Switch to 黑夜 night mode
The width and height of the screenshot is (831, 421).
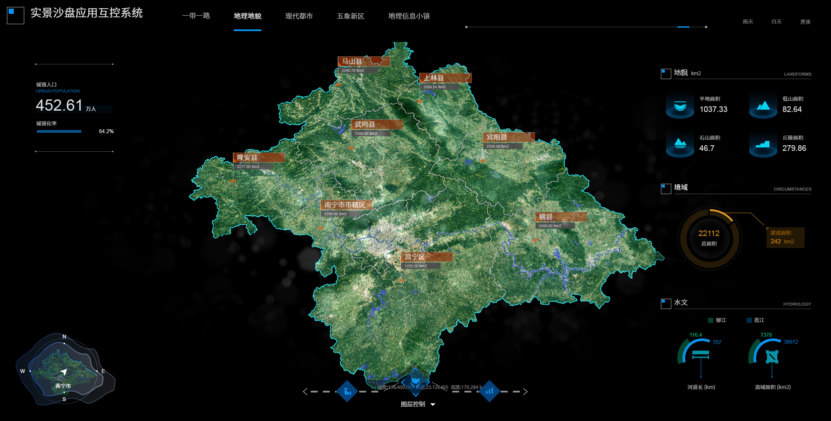point(805,22)
